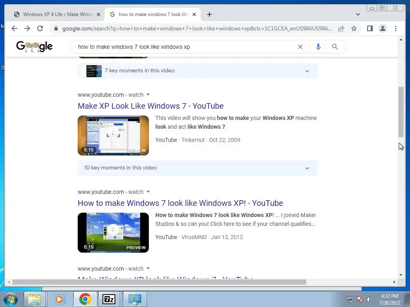Click the page's scroll down arrow
The width and height of the screenshot is (410, 307).
(x=401, y=275)
